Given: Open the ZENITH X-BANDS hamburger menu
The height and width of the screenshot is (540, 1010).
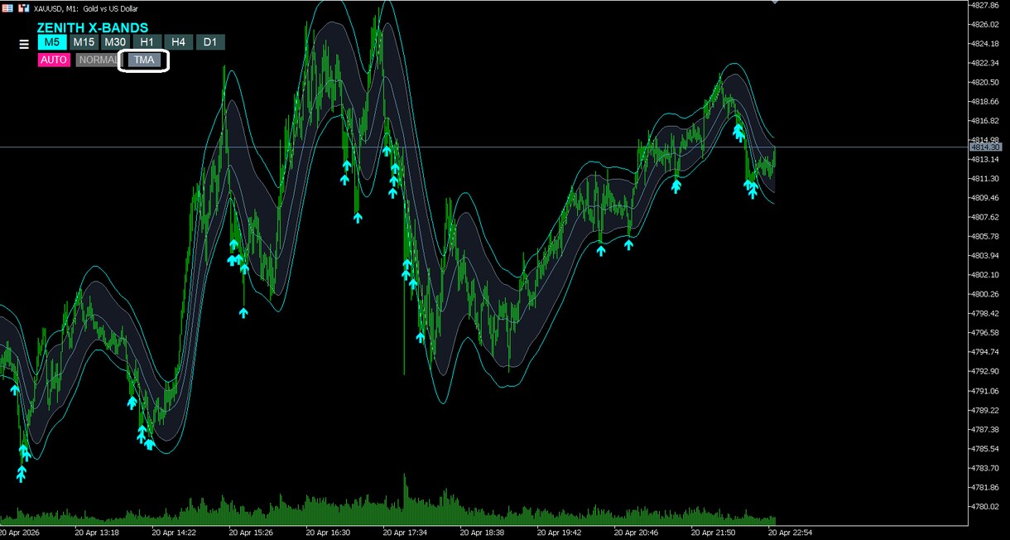Looking at the screenshot, I should (24, 44).
